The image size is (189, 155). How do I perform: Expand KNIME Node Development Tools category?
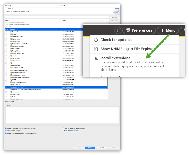pos(8,25)
